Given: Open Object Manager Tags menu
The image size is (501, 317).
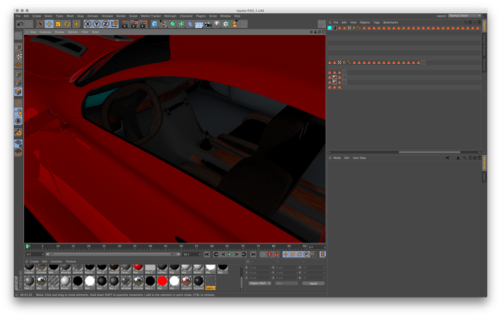Looking at the screenshot, I should pos(377,23).
